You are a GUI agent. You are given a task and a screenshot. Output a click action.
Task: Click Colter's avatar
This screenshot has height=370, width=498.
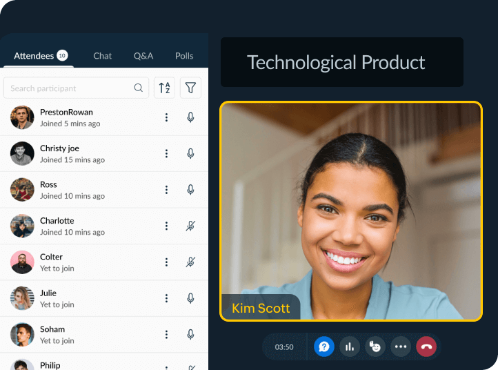pyautogui.click(x=22, y=262)
